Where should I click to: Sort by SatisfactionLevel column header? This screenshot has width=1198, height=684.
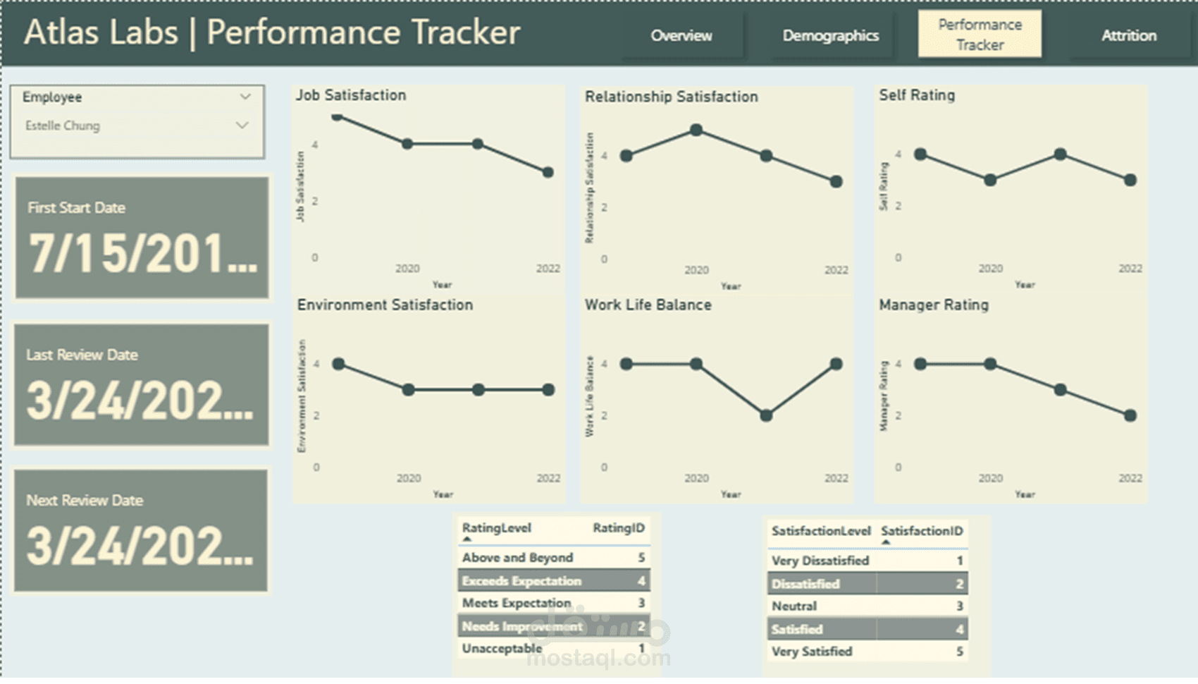click(x=821, y=531)
